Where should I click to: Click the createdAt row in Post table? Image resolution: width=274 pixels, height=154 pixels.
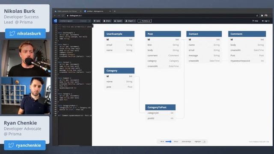pos(163,66)
